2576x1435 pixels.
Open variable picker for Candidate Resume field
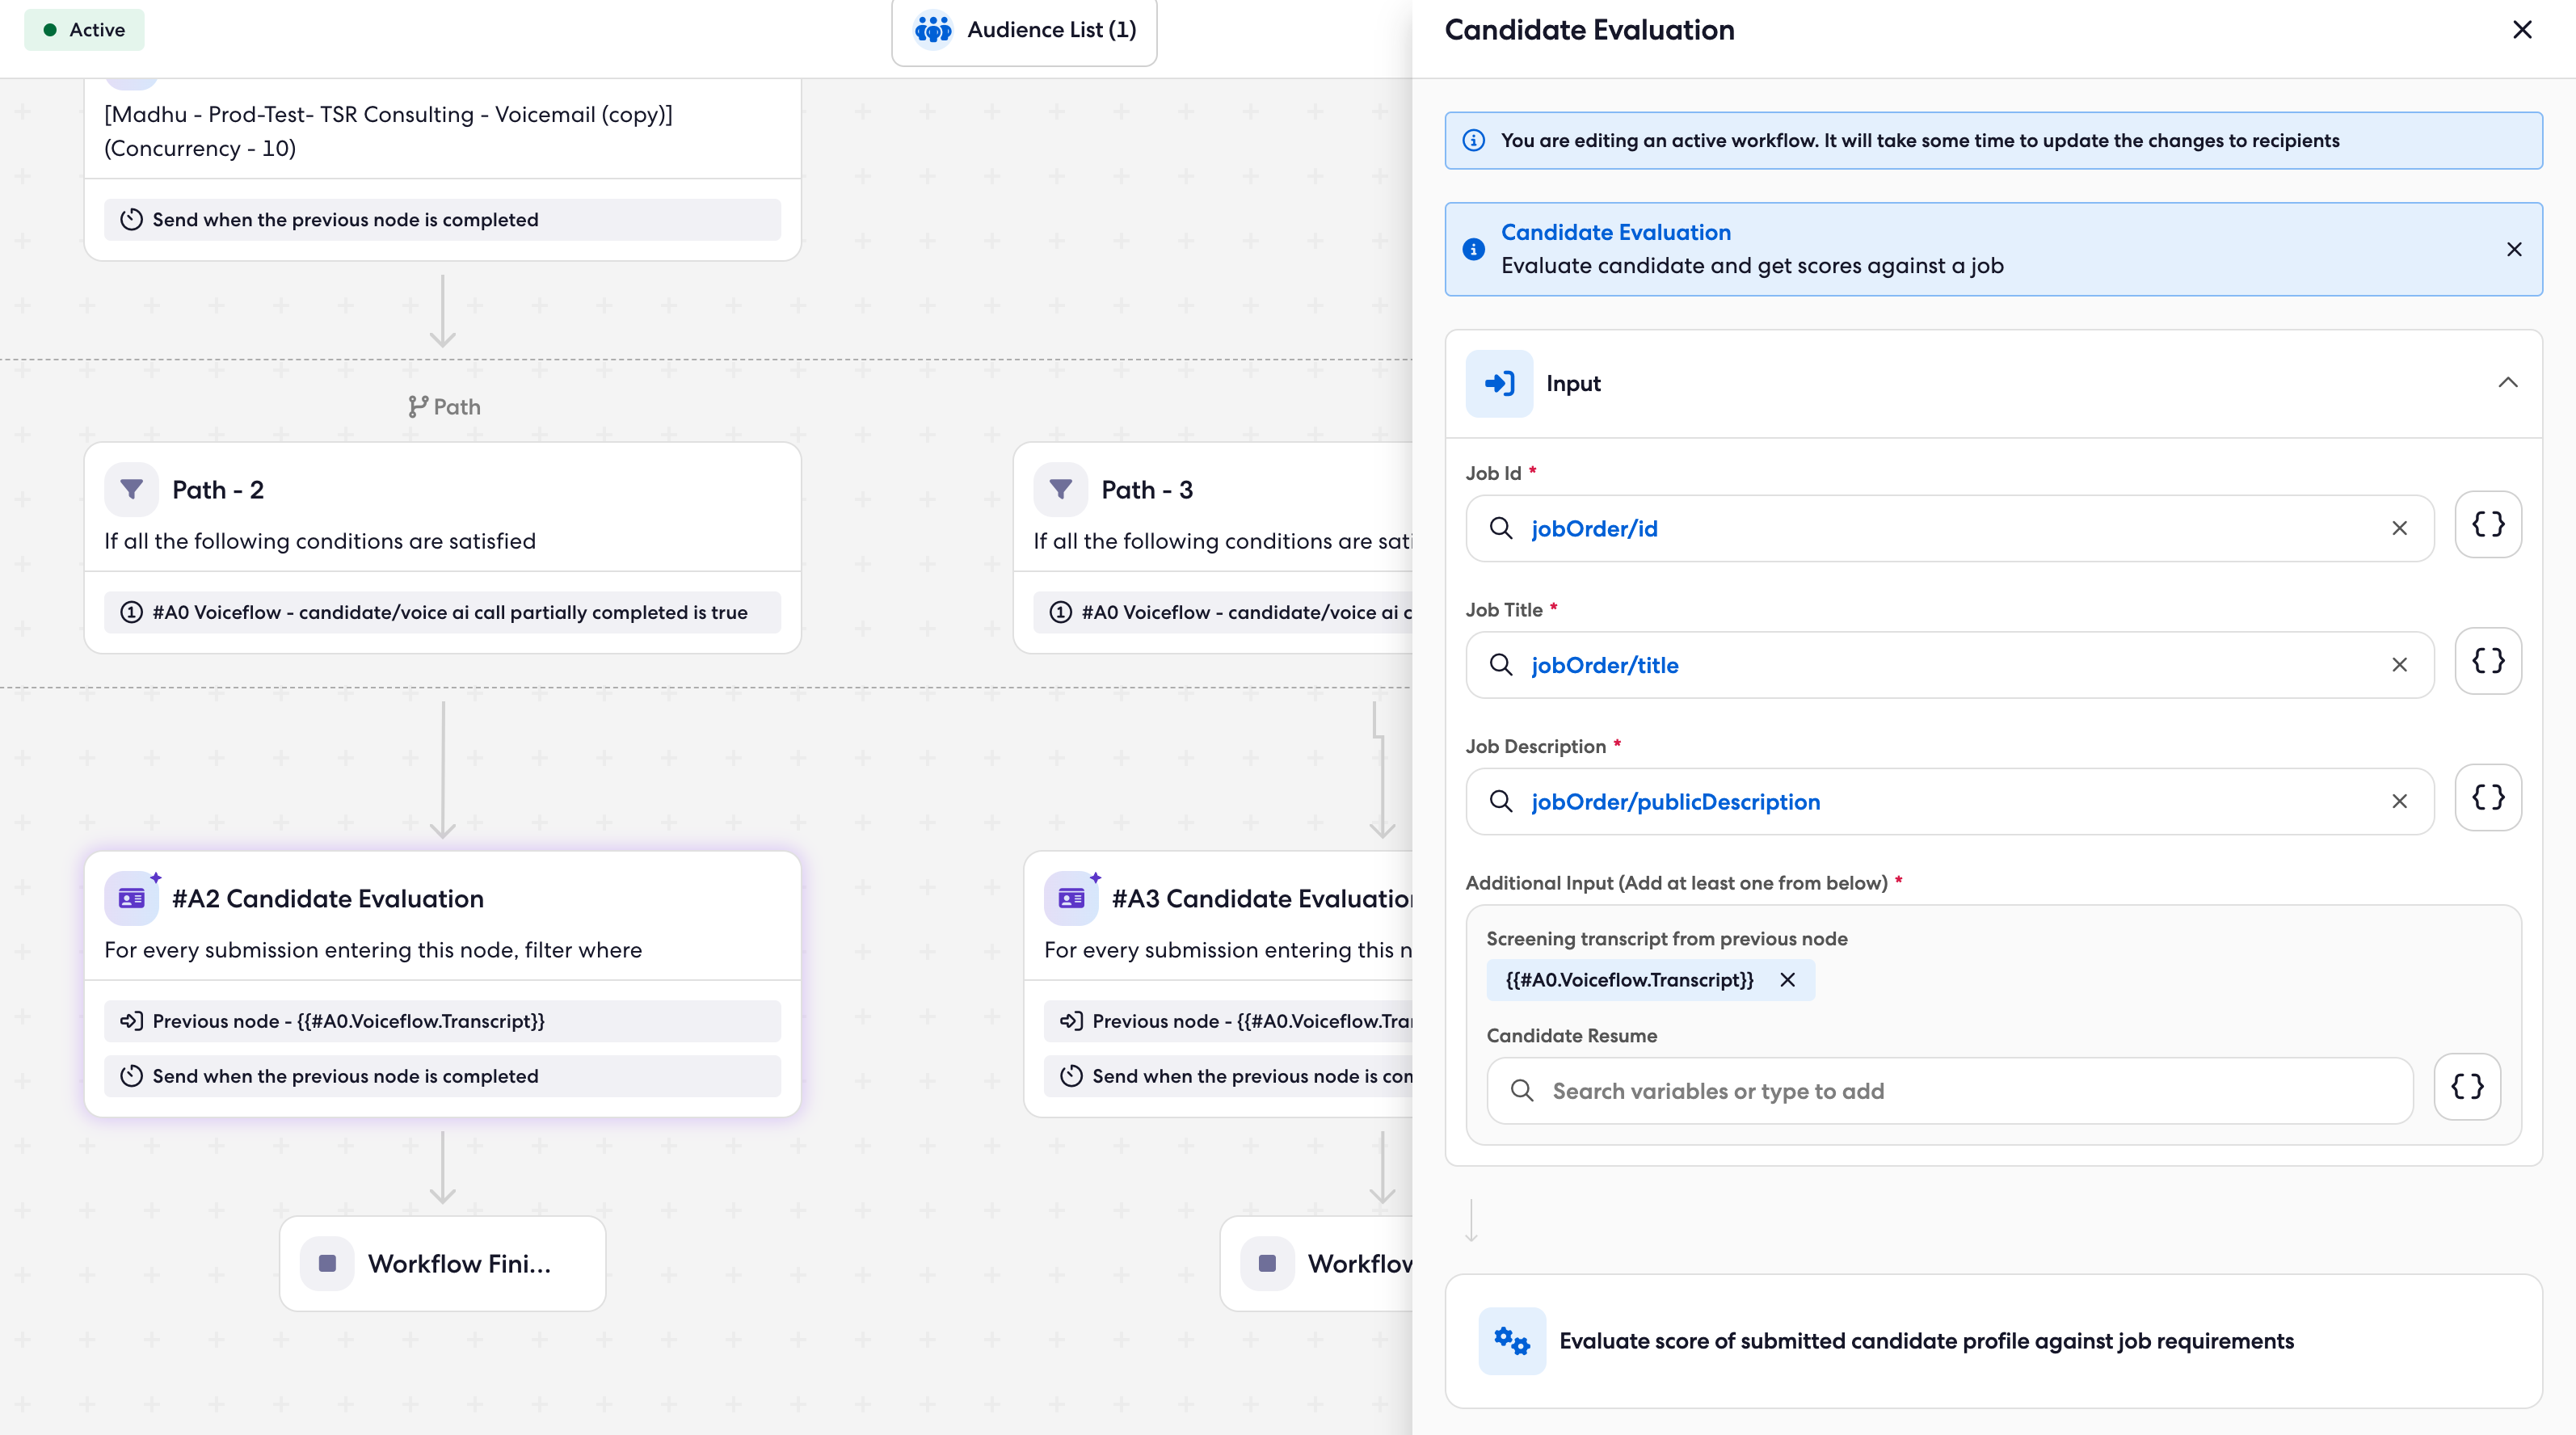tap(2466, 1088)
